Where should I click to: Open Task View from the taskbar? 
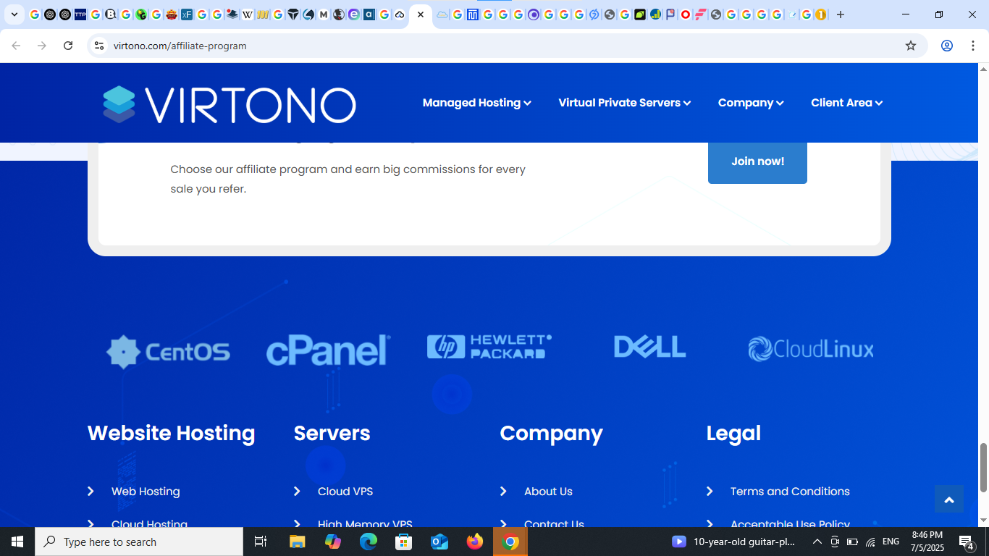[261, 542]
